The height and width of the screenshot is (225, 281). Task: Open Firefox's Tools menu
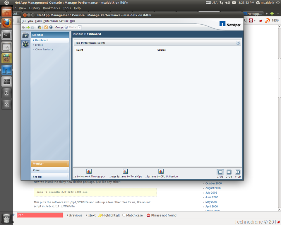(67, 8)
